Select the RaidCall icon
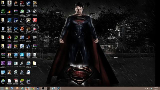This screenshot has width=160, height=90. [22, 47]
